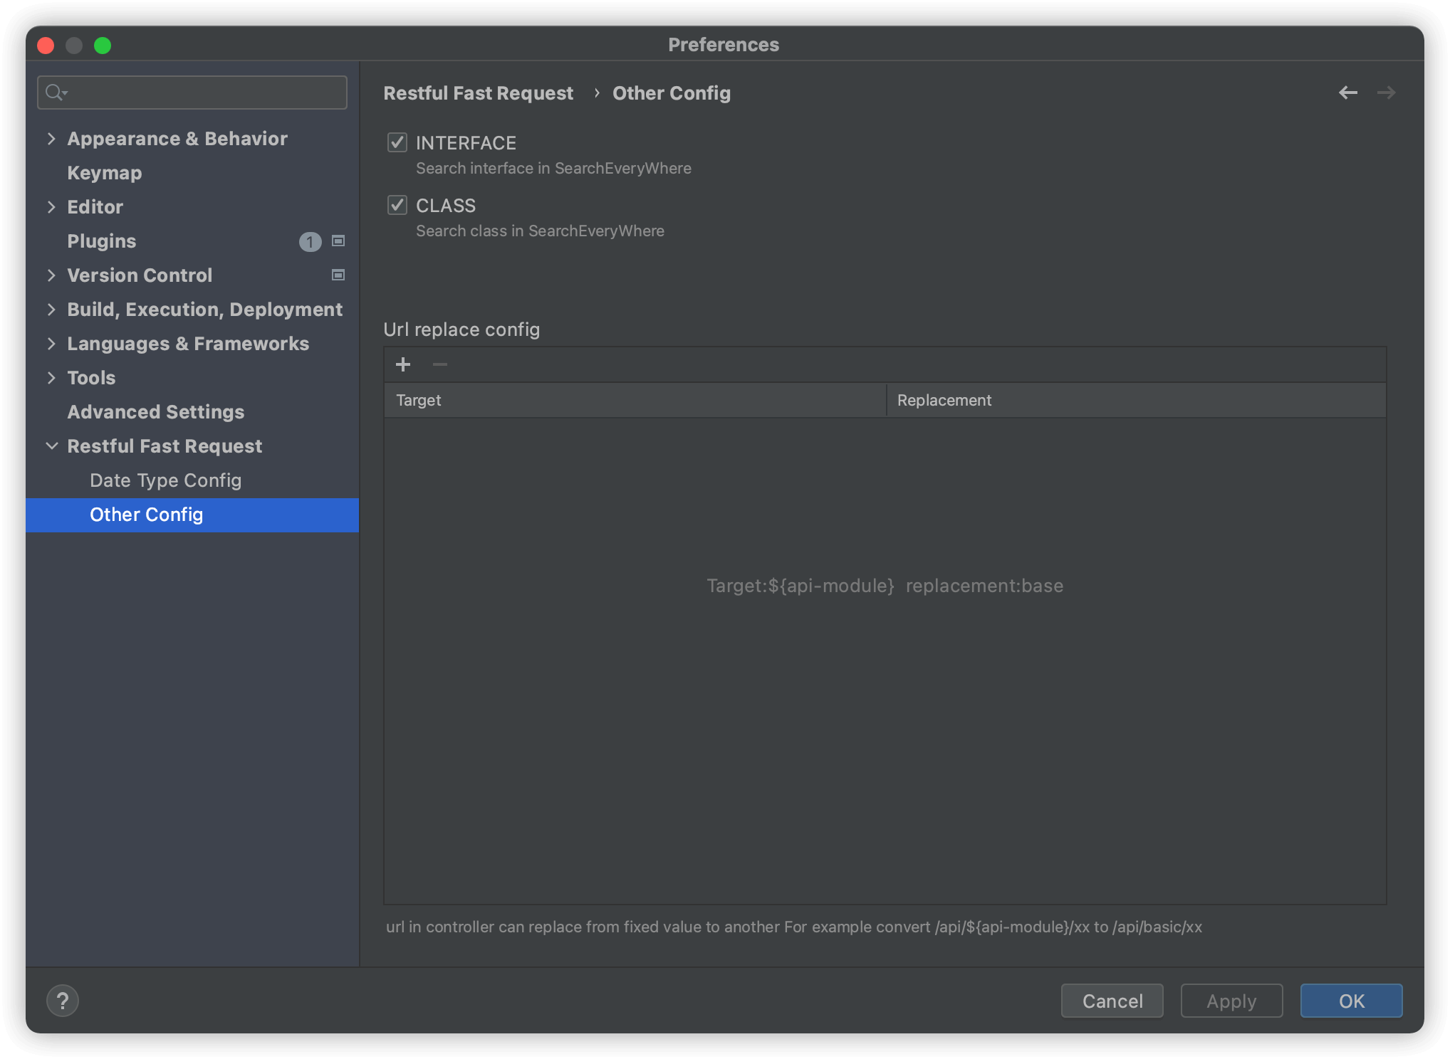This screenshot has width=1450, height=1059.
Task: Click the Plugins update count badge
Action: click(310, 242)
